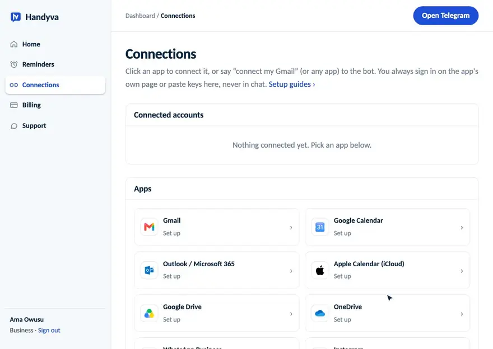
Task: Click Set up under Outlook / Microsoft 365
Action: point(171,276)
